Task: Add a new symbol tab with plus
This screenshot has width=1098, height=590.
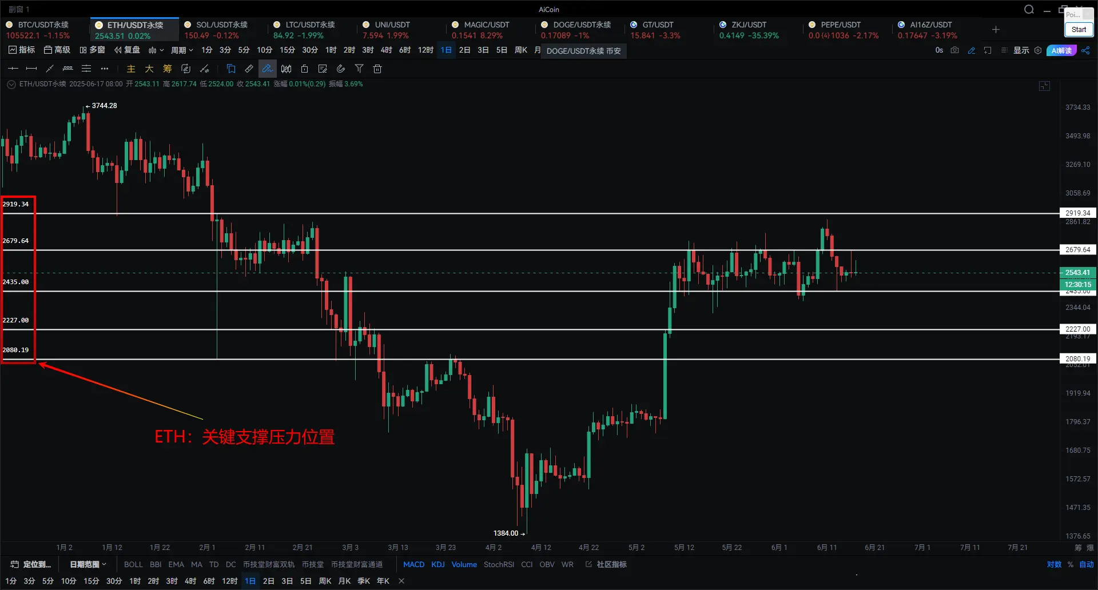Action: coord(996,29)
